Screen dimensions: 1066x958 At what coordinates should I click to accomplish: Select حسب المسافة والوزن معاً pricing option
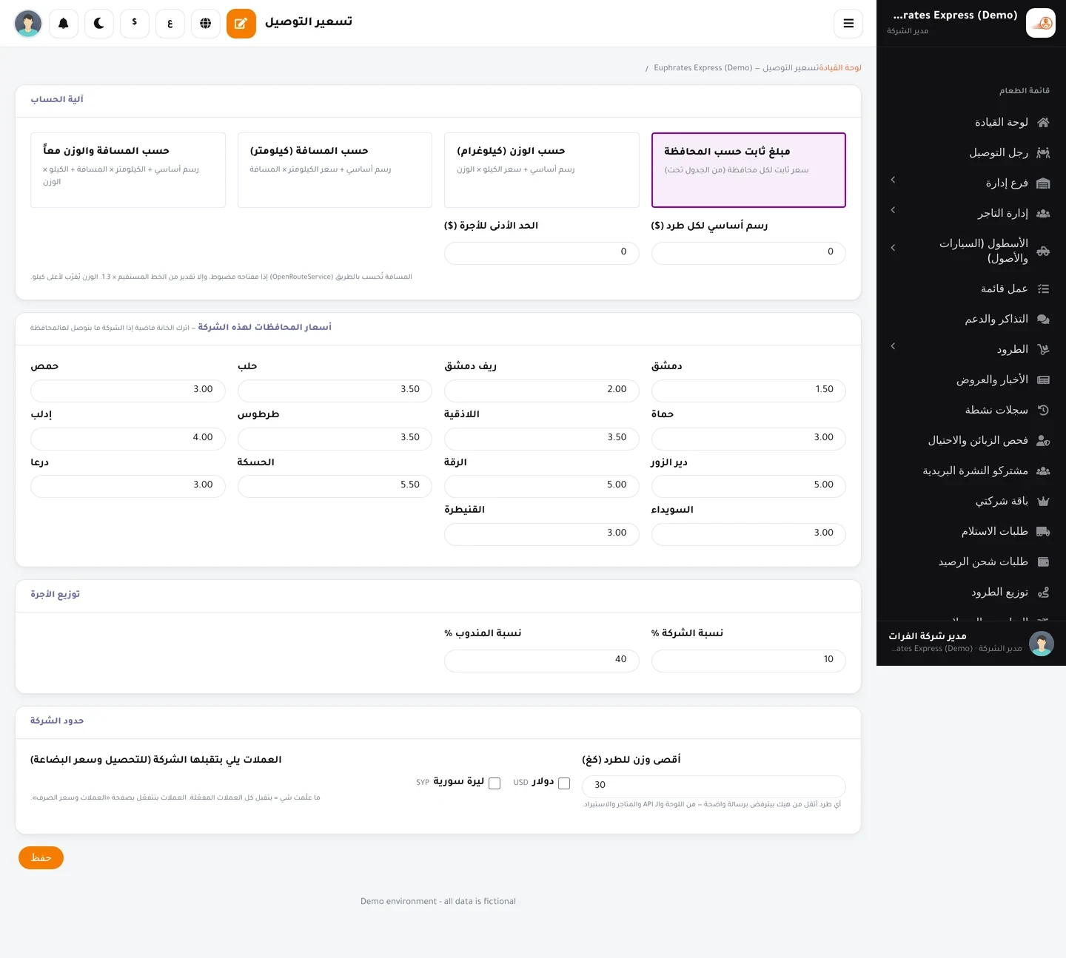(x=128, y=170)
